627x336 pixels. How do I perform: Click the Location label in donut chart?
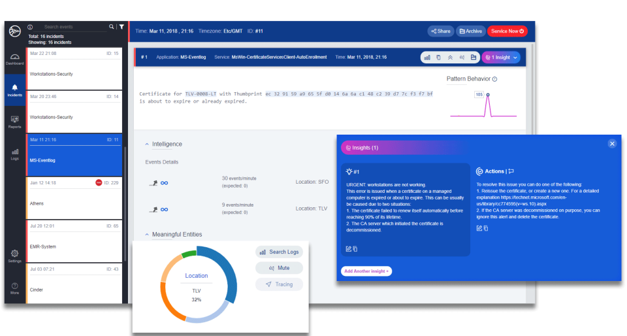pos(197,276)
